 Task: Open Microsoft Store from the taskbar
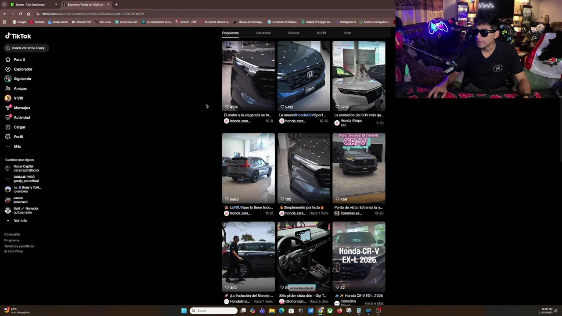(291, 311)
